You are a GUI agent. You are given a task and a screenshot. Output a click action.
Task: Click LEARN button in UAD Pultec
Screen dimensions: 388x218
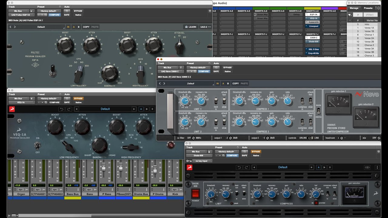(190, 27)
